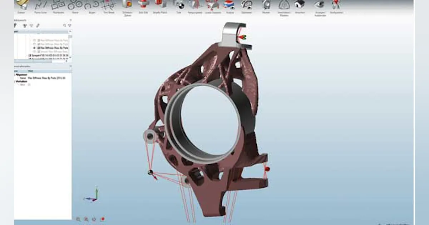Open the Dateien (files) toolbar icon

pos(21,4)
